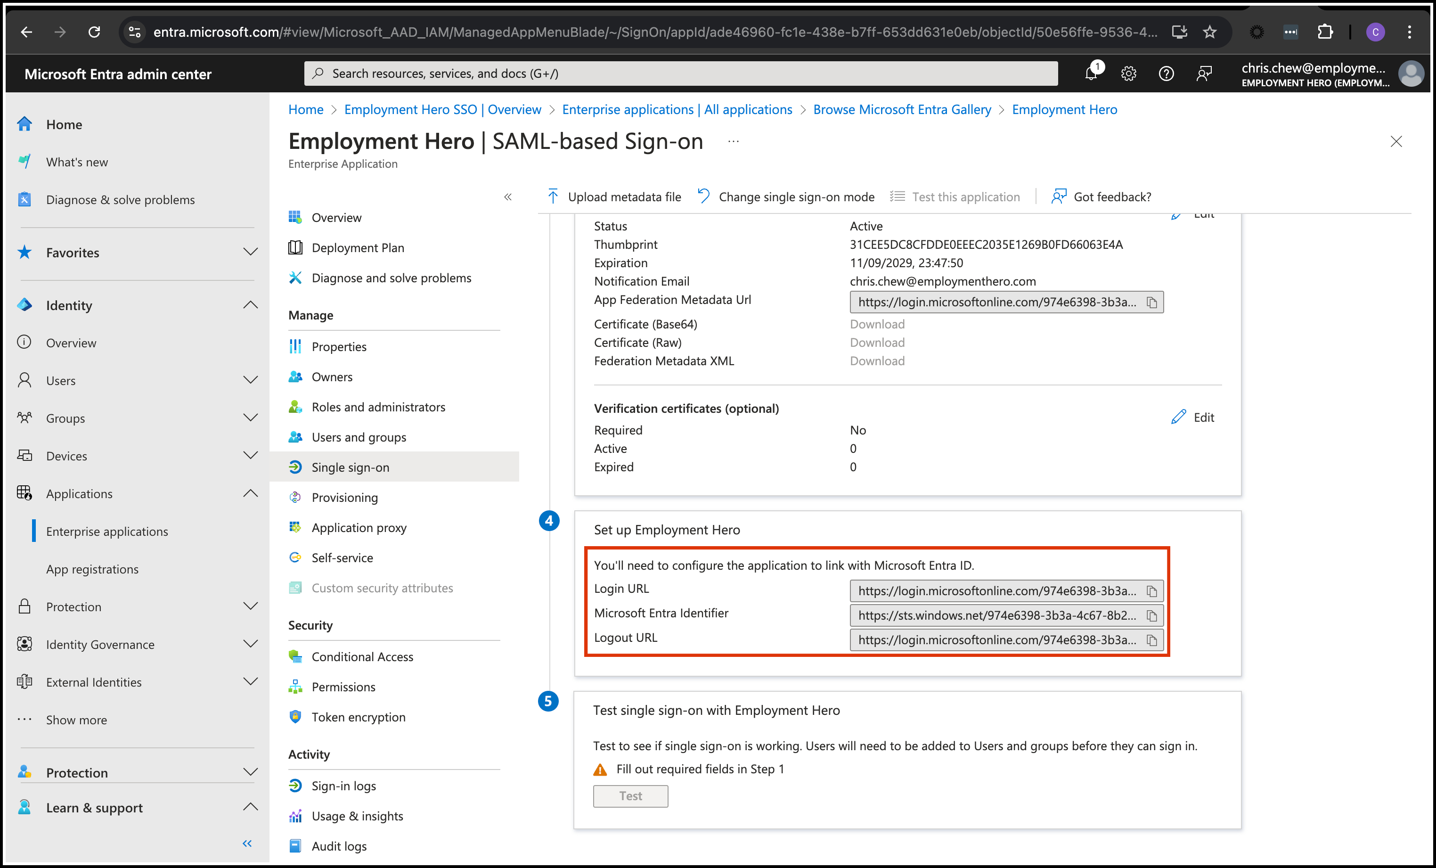Collapse the Identity section
1436x868 pixels.
click(x=250, y=305)
